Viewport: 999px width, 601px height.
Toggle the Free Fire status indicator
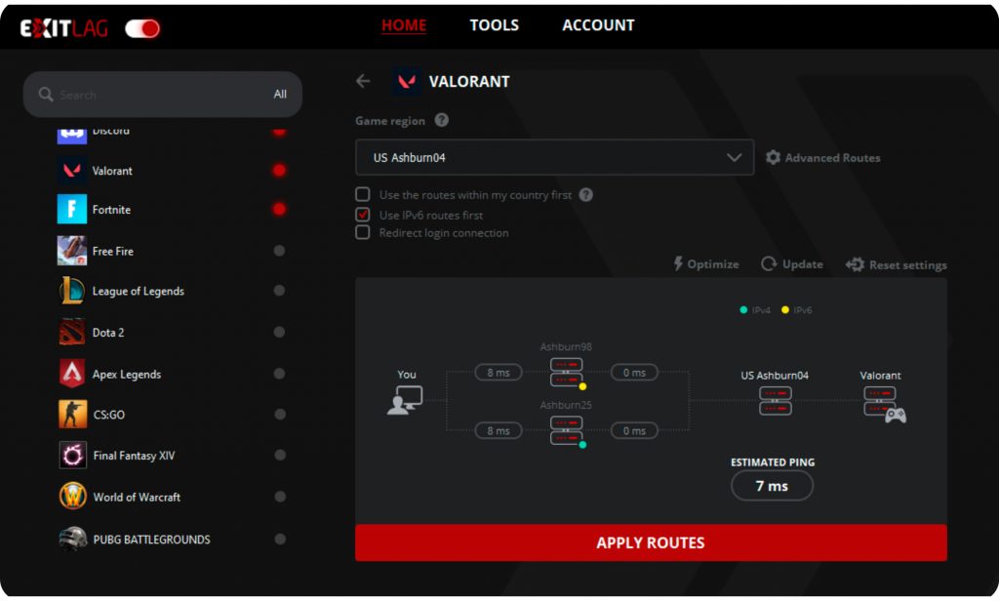279,251
